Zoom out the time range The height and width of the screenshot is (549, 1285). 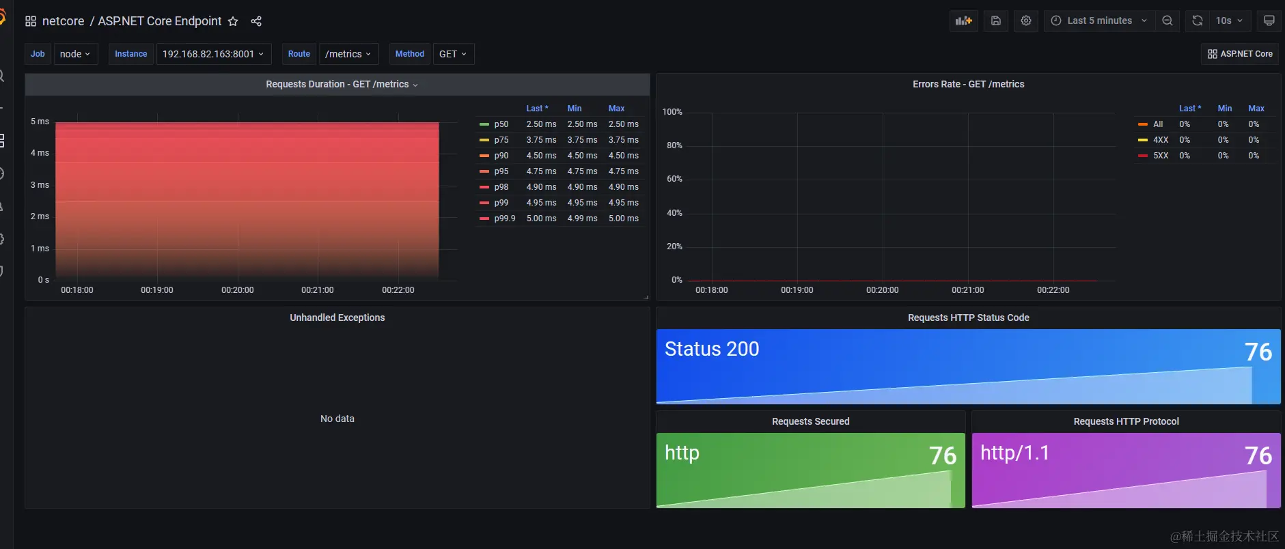coord(1167,20)
